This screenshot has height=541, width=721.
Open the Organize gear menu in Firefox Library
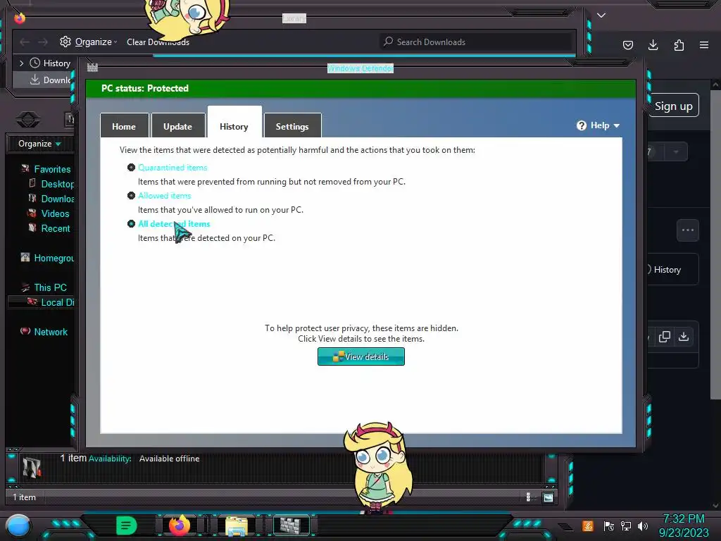click(88, 42)
